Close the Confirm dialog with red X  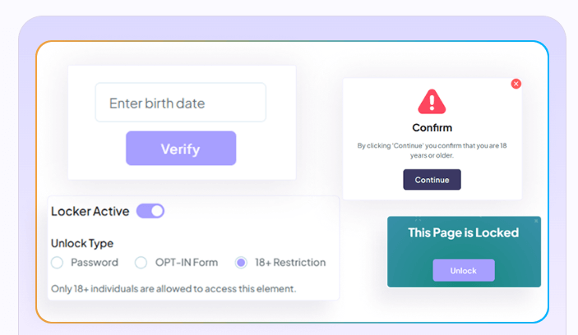tap(516, 84)
